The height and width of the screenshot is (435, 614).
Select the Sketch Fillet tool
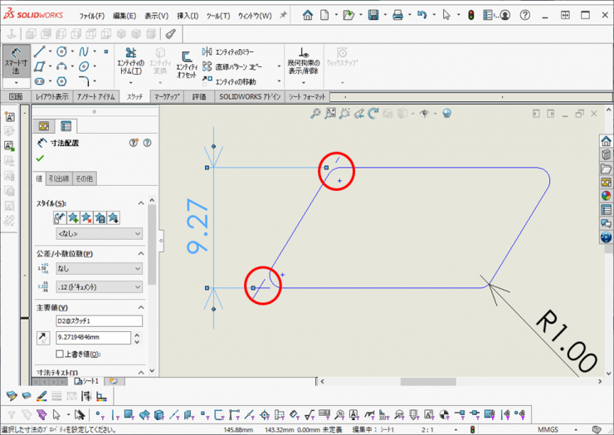click(x=84, y=81)
